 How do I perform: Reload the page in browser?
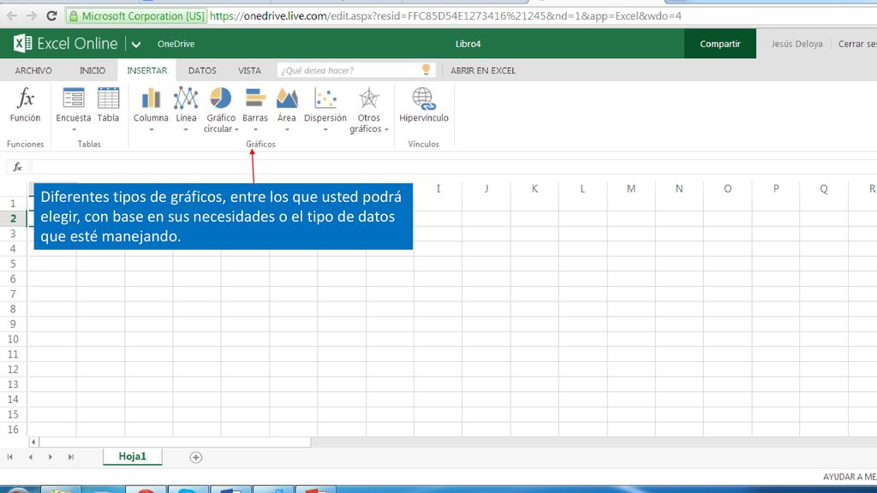point(51,15)
